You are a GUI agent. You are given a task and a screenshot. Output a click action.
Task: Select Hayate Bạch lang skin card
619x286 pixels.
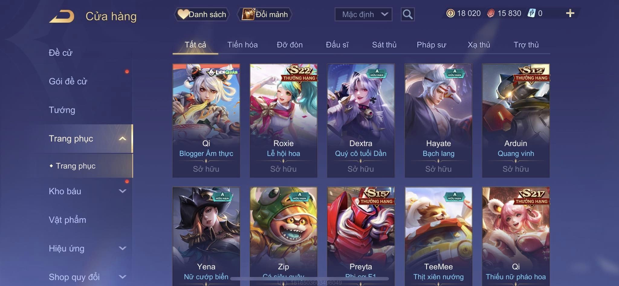tap(438, 120)
